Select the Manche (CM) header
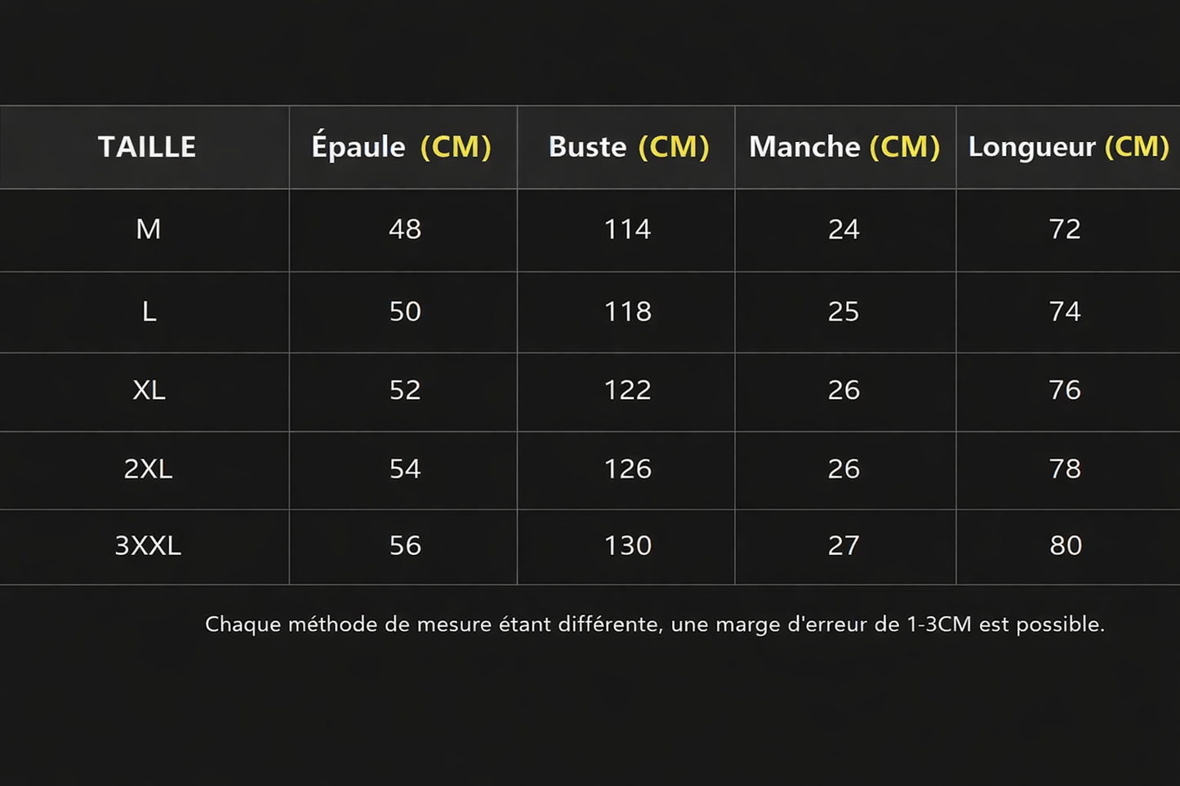This screenshot has width=1180, height=786. [844, 147]
